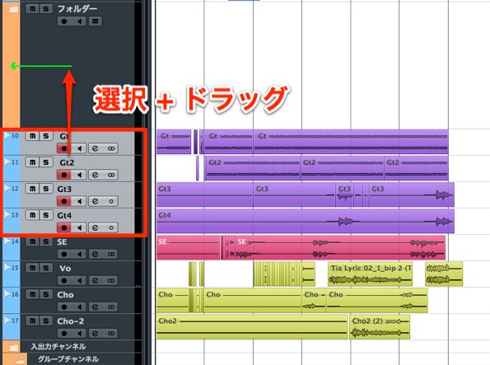
Task: Select the first Gt audio clip
Action: tap(174, 142)
